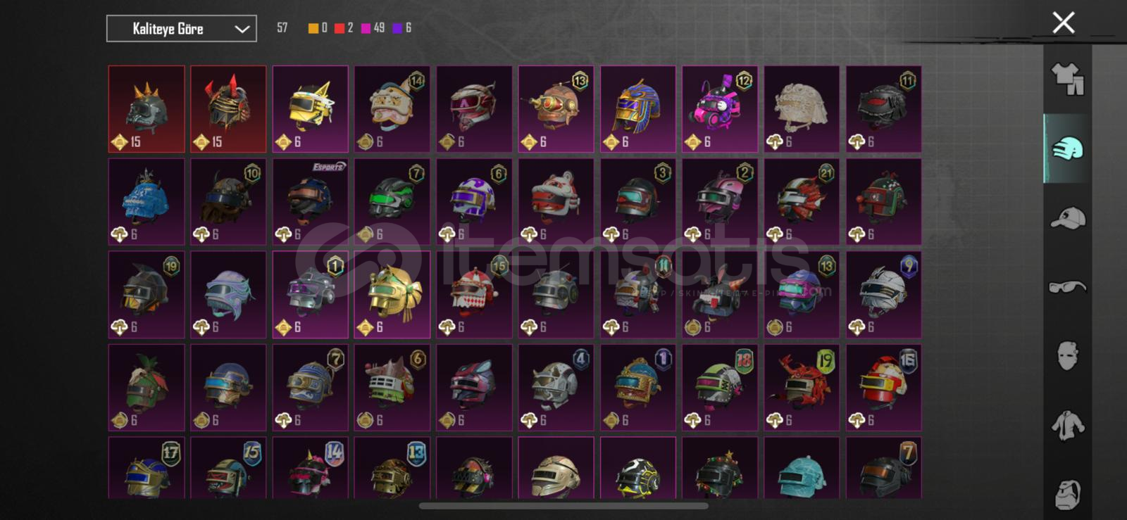1127x520 pixels.
Task: Click the horizontal scrollbar at the bottom
Action: 563,505
